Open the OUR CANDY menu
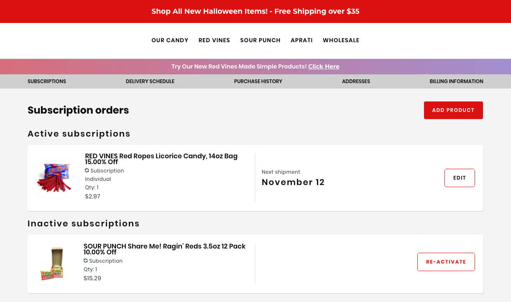The height and width of the screenshot is (302, 511). click(170, 40)
